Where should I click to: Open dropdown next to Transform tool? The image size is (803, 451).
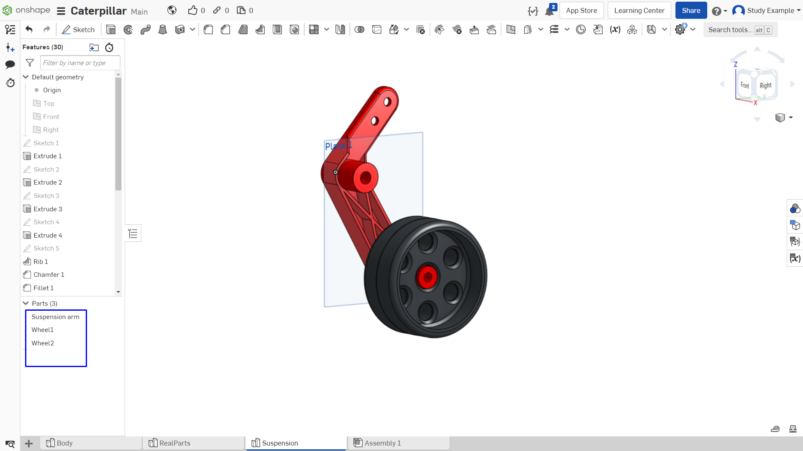click(x=407, y=30)
